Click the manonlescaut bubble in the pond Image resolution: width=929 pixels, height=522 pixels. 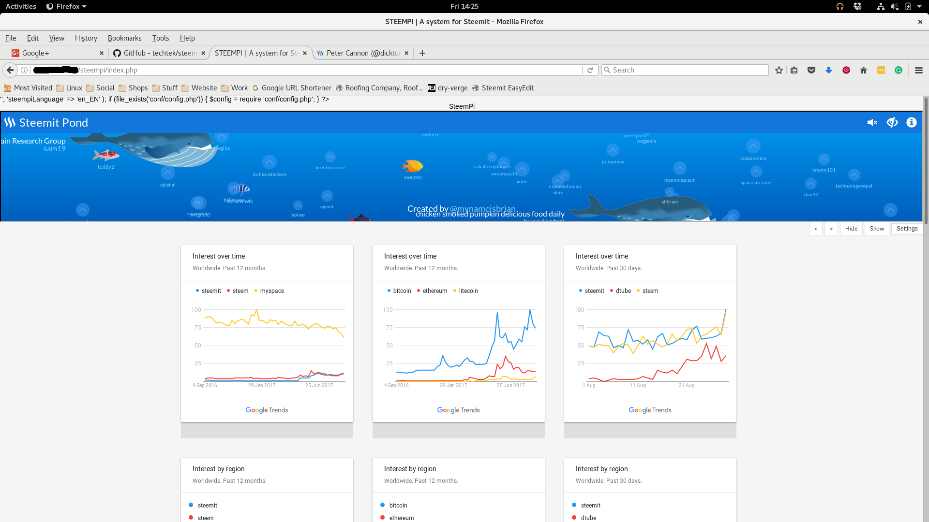point(680,168)
